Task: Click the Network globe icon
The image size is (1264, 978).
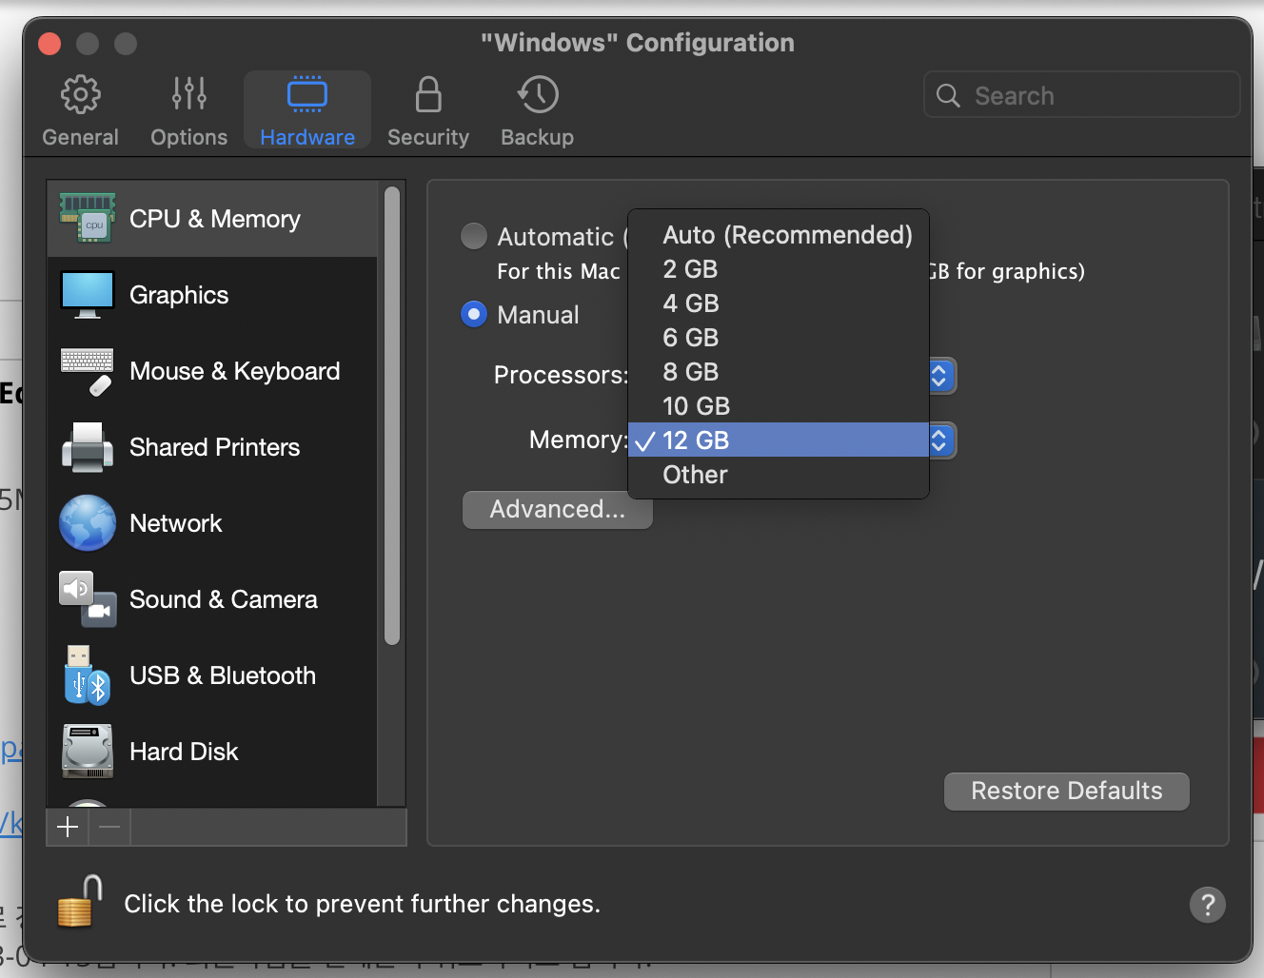Action: 88,523
